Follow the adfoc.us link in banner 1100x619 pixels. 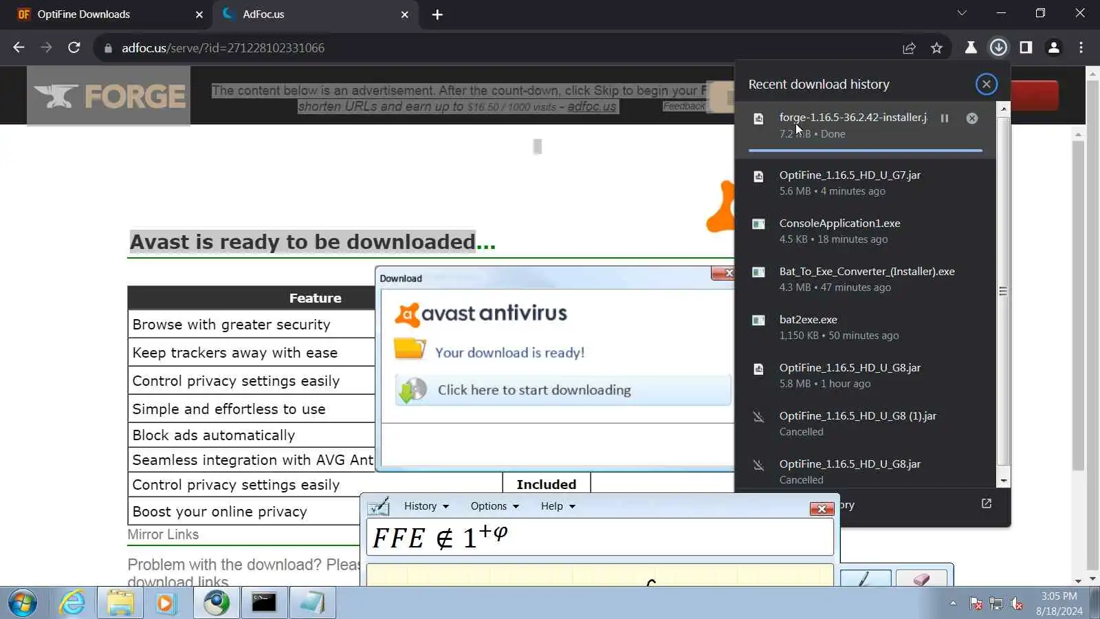591,107
